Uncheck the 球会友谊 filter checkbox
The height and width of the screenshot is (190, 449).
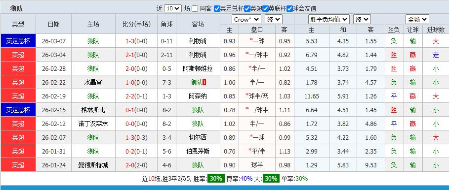(x=289, y=8)
